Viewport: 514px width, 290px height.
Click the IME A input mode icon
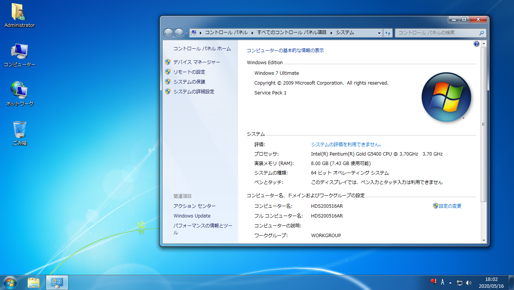coord(442,282)
